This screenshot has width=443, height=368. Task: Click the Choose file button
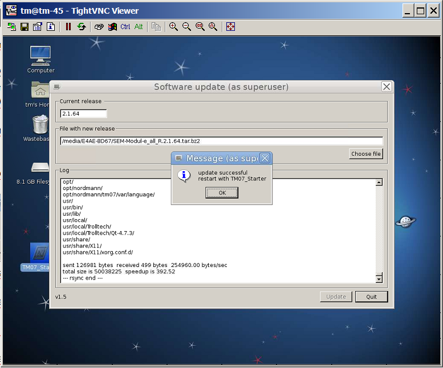point(366,153)
